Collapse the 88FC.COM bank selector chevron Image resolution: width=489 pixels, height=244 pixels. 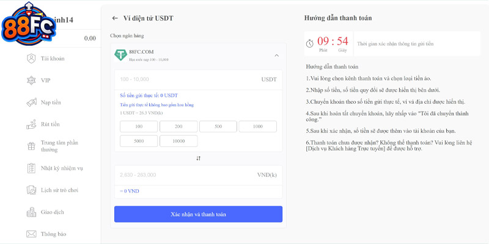click(x=277, y=56)
